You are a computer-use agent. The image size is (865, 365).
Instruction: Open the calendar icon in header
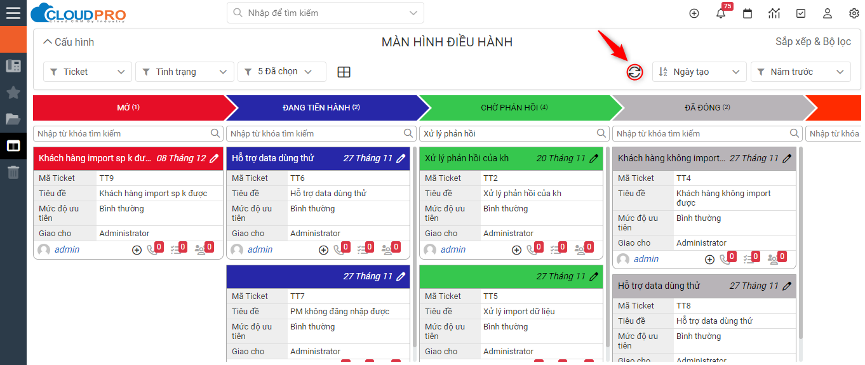click(748, 13)
